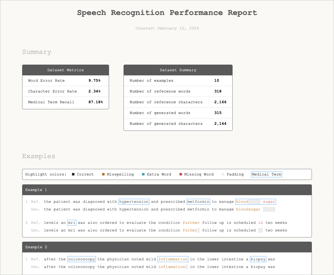334x275 pixels.
Task: Select the value 10 in Dataset Summary
Action: coord(217,81)
